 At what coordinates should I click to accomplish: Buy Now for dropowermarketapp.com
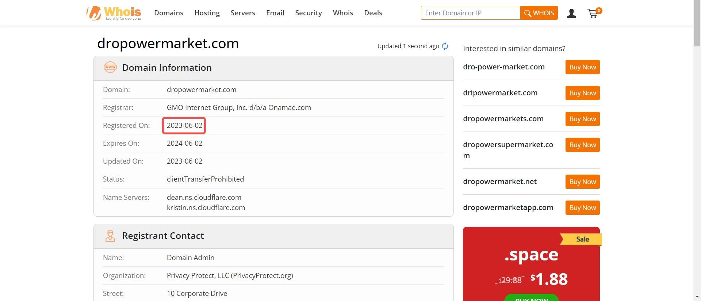click(x=582, y=208)
